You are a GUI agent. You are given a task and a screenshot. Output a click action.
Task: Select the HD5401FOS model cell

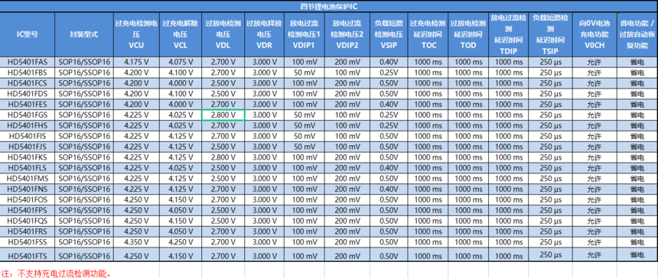click(x=28, y=199)
